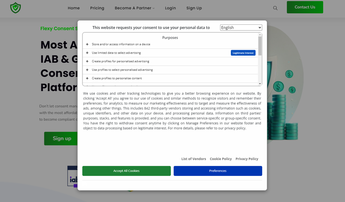The width and height of the screenshot is (345, 202).
Task: Open the List of Vendors link
Action: pos(194,159)
